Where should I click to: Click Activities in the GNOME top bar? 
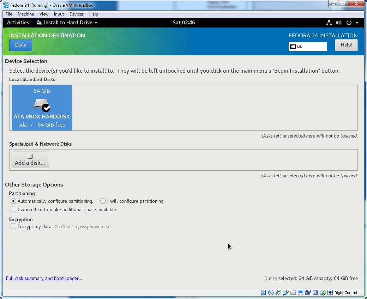point(18,23)
